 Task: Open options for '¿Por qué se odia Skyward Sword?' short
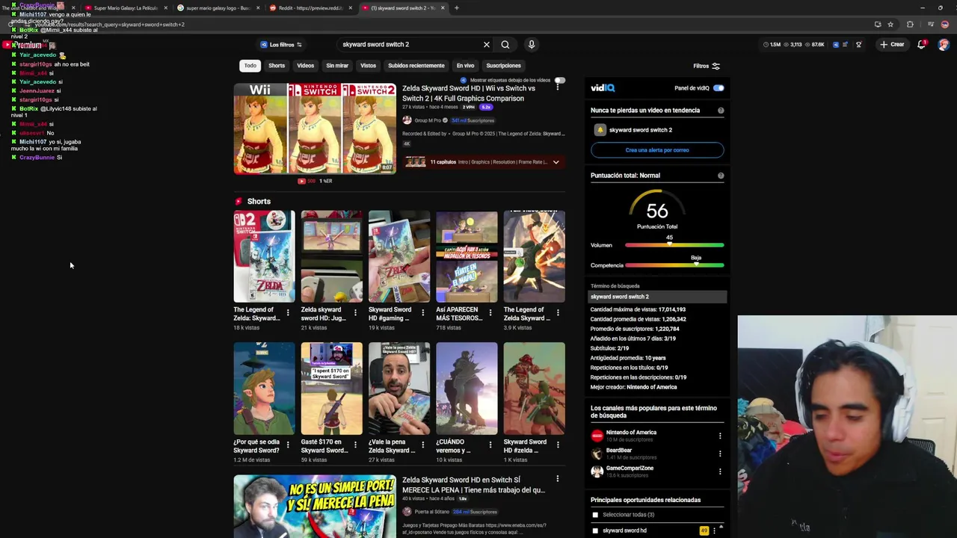(x=288, y=445)
